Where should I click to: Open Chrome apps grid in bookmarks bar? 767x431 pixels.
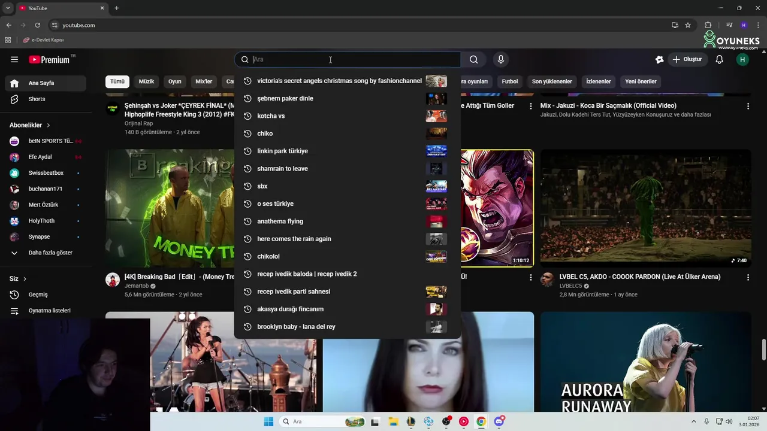point(8,40)
